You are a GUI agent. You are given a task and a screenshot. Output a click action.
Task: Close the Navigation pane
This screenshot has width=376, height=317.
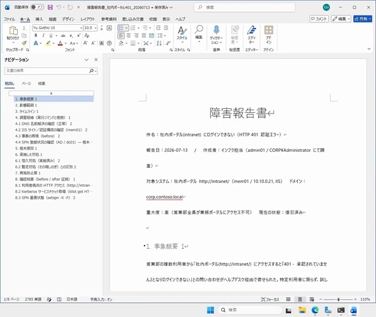tap(96, 60)
